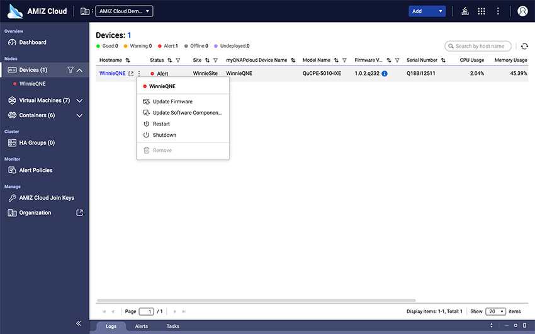Go to last page button
535x334 pixels.
[184, 311]
